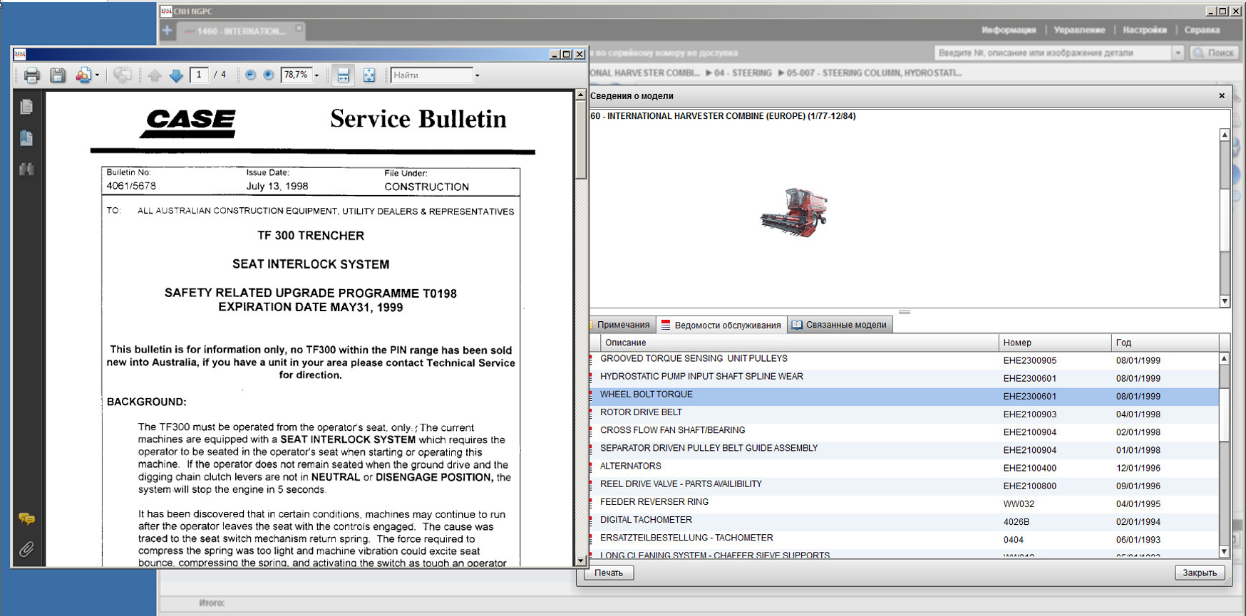Image resolution: width=1246 pixels, height=616 pixels.
Task: Open the part search box dropdown arrow
Action: click(x=1178, y=53)
